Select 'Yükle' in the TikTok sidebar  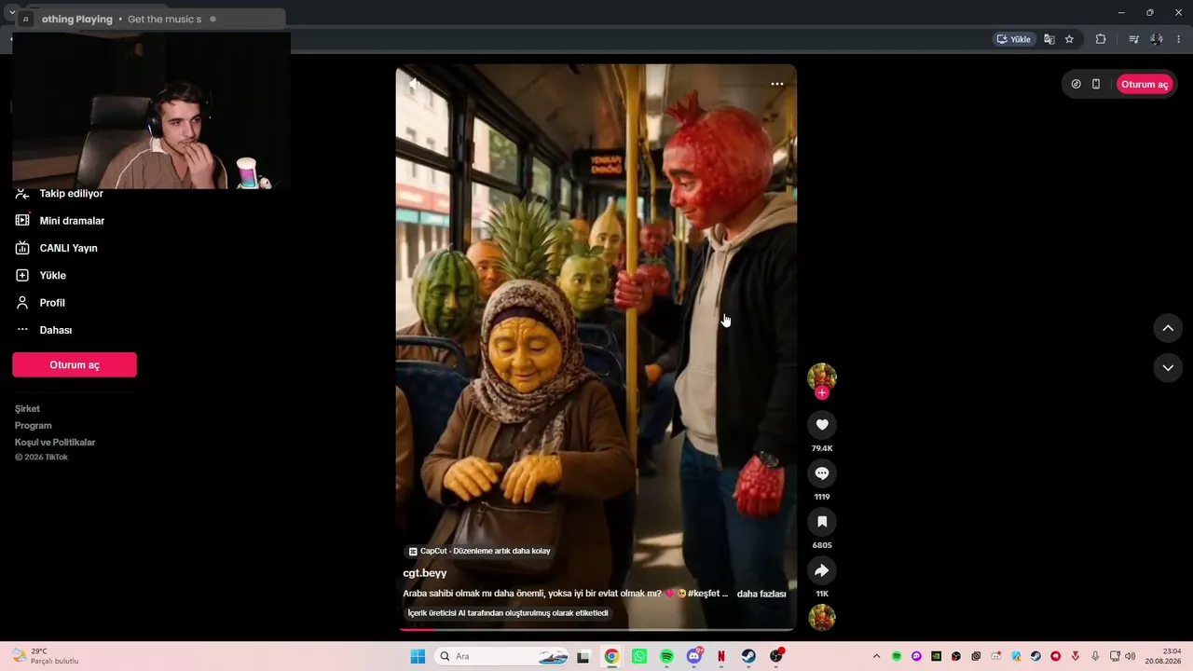click(x=52, y=276)
